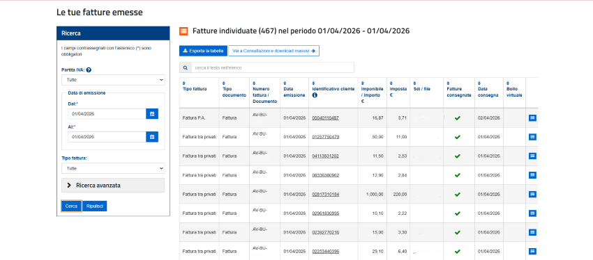
Task: Select the amount cell '1.000,00'
Action: [x=373, y=194]
